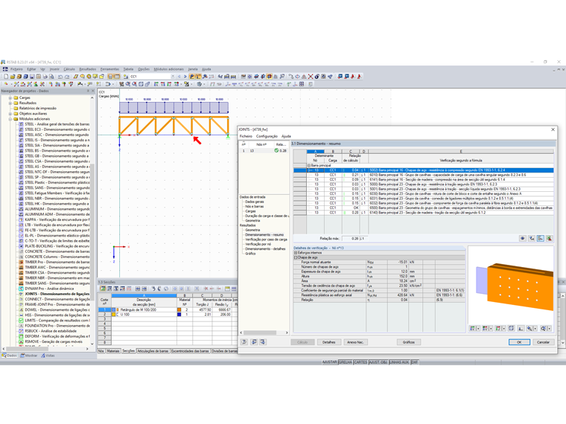This screenshot has height=424, width=566.
Task: Click result filter icon beside eye icon
Action: coord(531,238)
